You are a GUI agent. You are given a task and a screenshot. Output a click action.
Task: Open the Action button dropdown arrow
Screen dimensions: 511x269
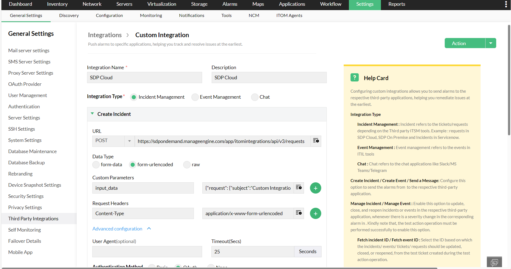click(491, 43)
